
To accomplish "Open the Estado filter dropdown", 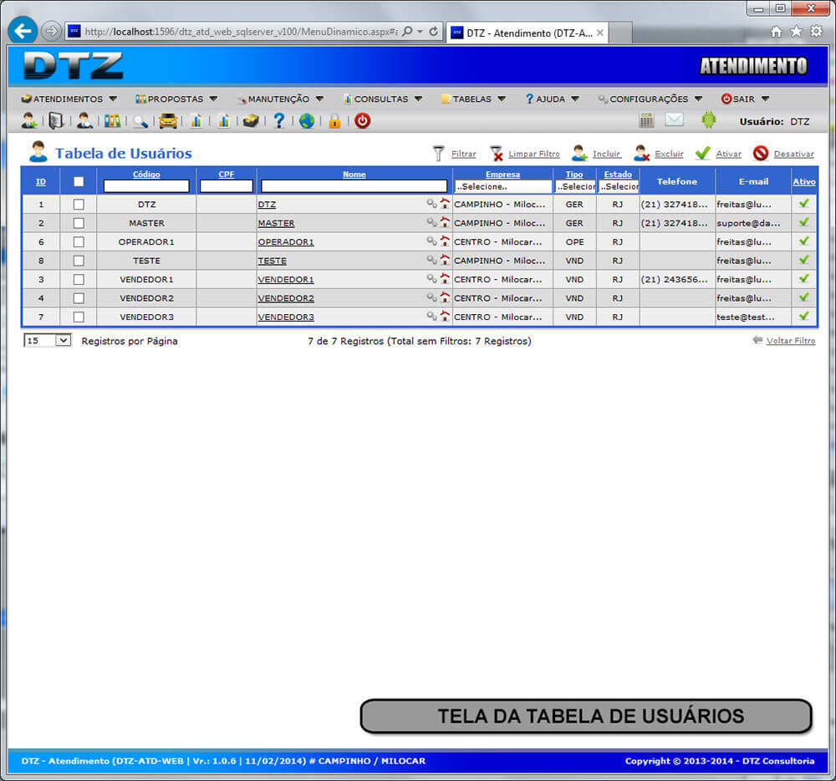I will tap(618, 186).
